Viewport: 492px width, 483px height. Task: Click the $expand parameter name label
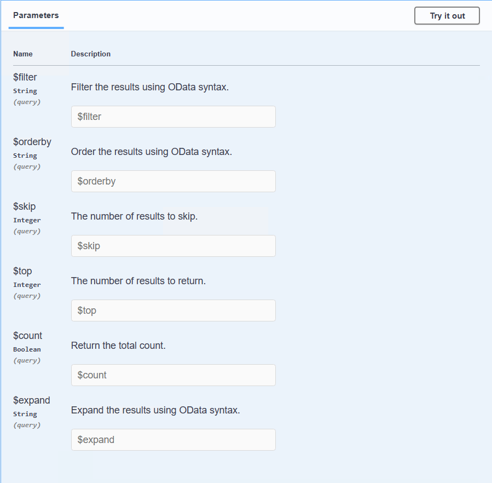point(32,400)
